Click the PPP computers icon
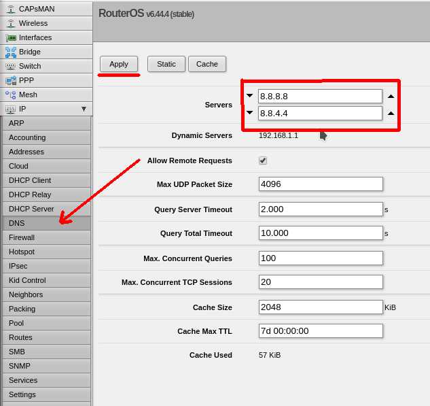 coord(11,81)
